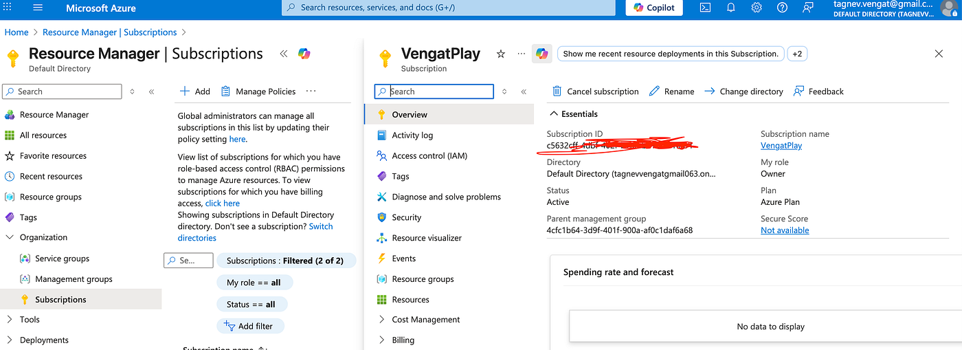
Task: Click VengatPlay menu search box
Action: [x=434, y=91]
